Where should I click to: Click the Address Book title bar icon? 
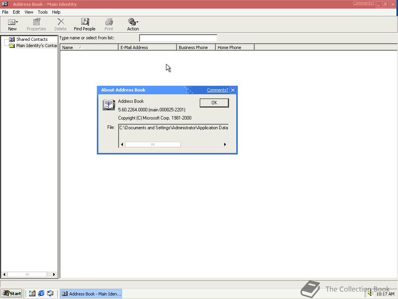pos(5,4)
